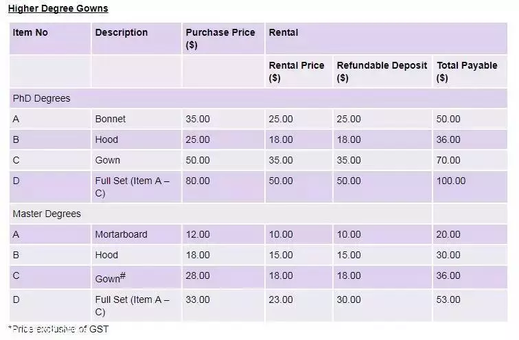Click the Purchase Price ($) header
Image resolution: width=519 pixels, height=340 pixels.
[223, 38]
